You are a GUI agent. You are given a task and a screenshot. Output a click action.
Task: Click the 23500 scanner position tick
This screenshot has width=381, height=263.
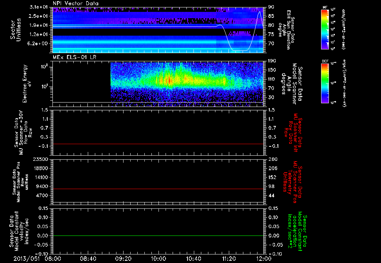[40, 159]
